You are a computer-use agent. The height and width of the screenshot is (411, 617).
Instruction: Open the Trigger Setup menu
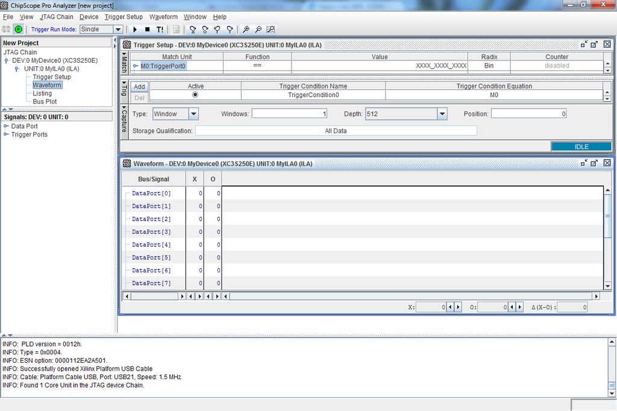pos(124,17)
